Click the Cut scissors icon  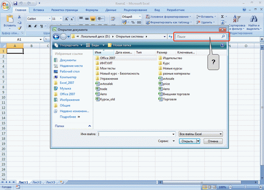19,17
